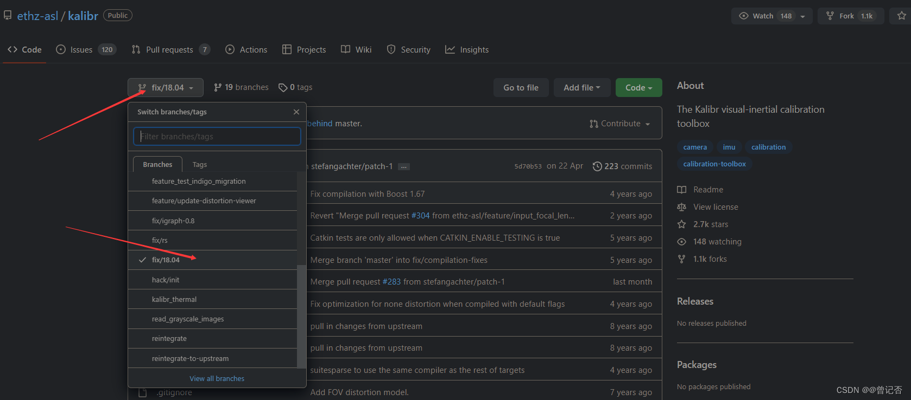Choose branch feature/update-distortion-viewer
The height and width of the screenshot is (400, 911).
213,201
